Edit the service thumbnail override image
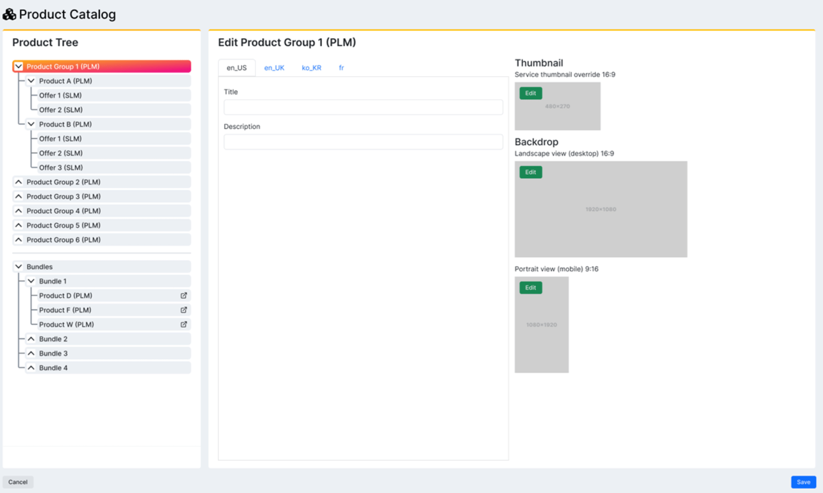 point(530,93)
